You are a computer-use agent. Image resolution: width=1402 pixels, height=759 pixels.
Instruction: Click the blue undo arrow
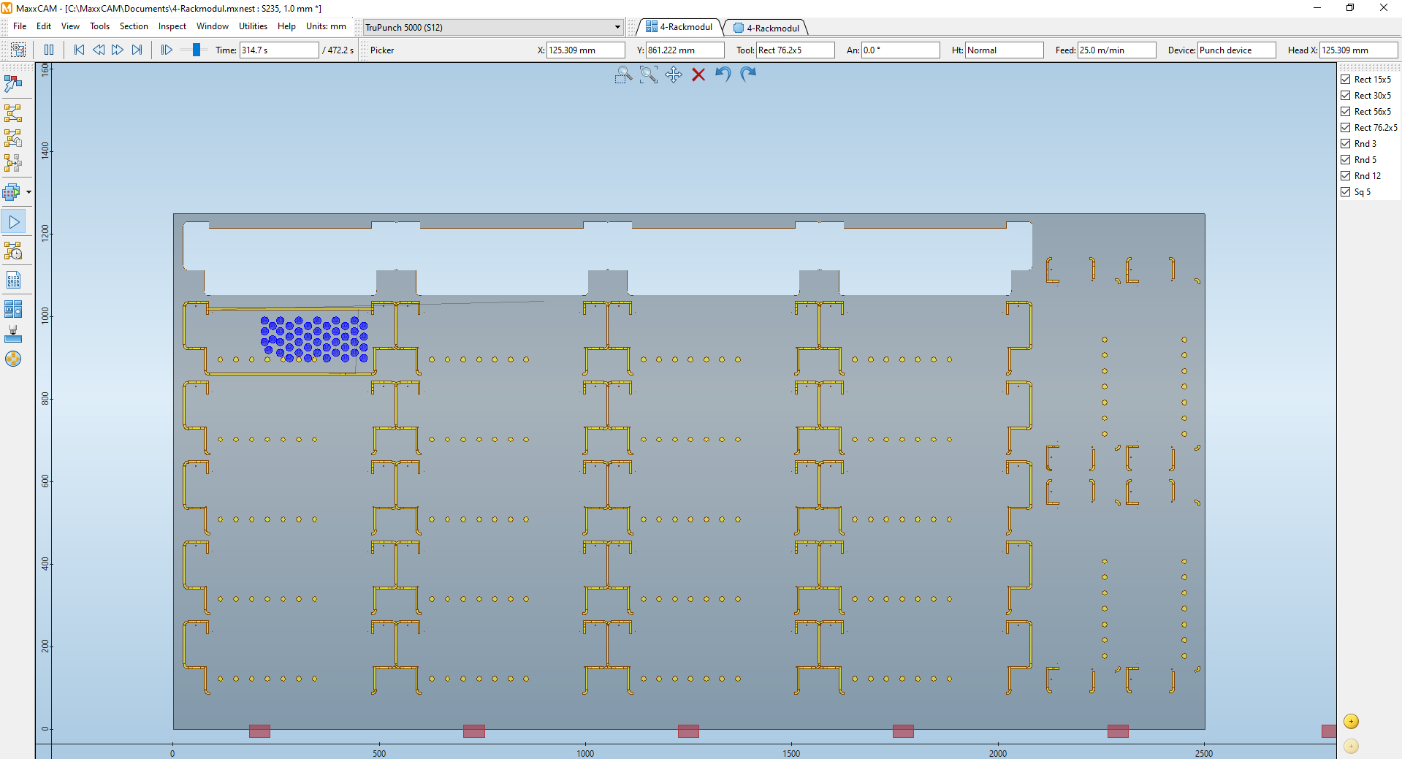pos(723,75)
